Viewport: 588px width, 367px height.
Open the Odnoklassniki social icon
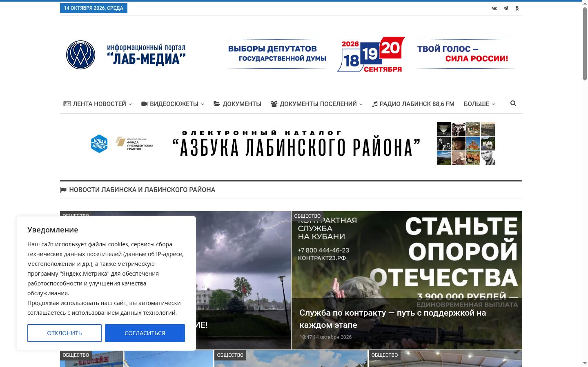tap(517, 8)
